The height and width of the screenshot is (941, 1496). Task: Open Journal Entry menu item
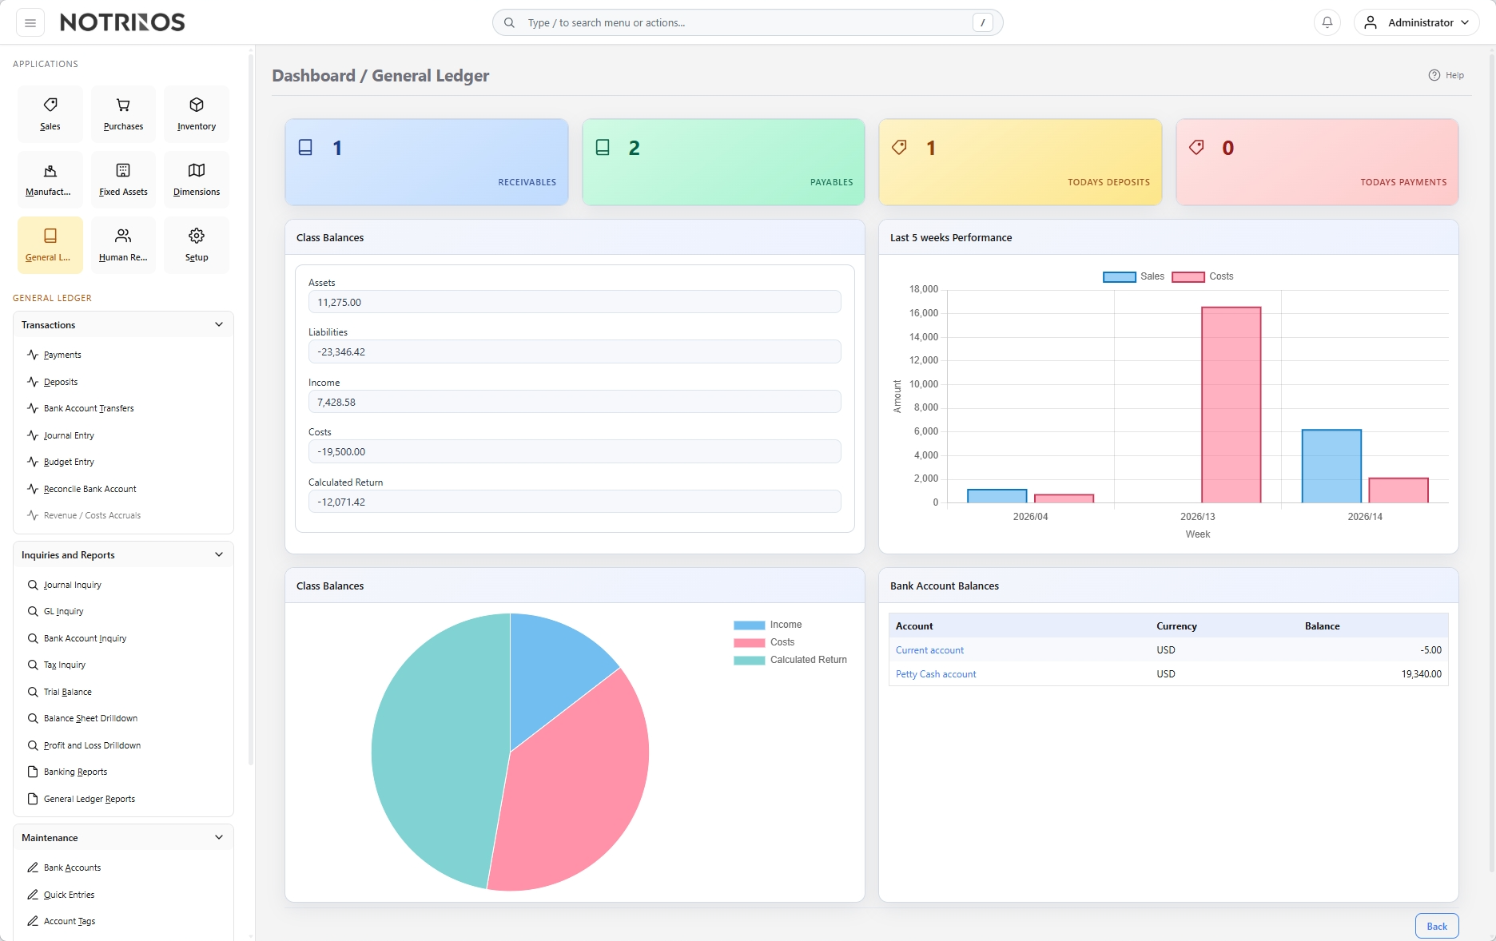pos(69,435)
